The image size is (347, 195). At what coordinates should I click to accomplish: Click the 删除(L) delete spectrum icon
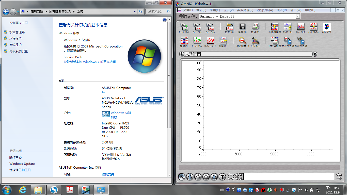(223, 42)
